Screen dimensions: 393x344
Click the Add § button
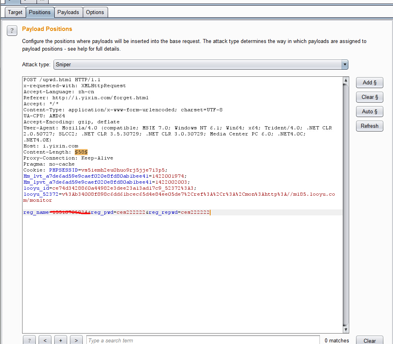tap(369, 82)
